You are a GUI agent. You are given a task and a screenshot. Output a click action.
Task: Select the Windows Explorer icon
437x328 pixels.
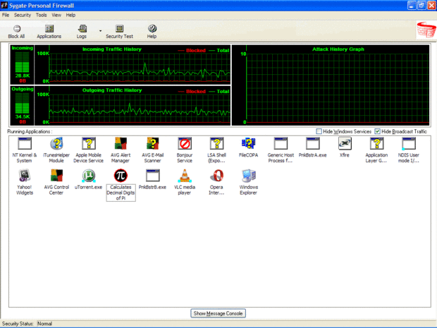[249, 176]
